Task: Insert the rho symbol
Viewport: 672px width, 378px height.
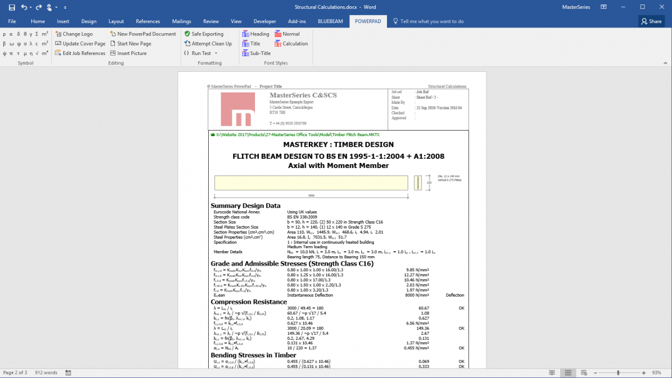Action: coord(4,34)
